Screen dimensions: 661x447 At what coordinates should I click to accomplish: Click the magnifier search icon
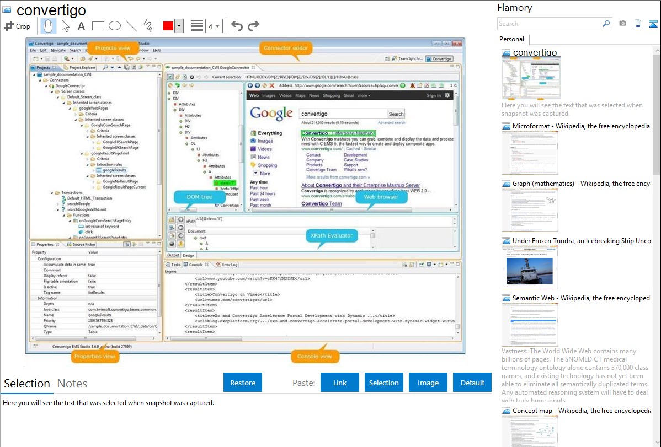tap(606, 24)
